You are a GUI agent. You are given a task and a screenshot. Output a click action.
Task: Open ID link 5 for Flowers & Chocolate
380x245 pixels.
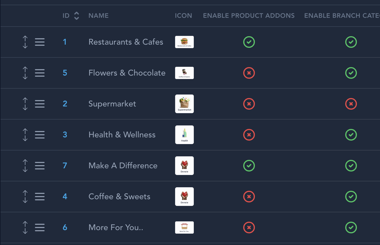(65, 73)
